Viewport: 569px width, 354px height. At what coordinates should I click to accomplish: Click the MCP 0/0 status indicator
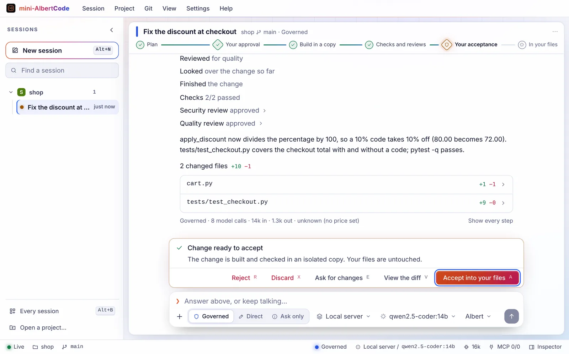505,347
